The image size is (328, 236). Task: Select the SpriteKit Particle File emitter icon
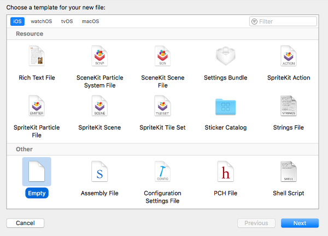coord(37,106)
